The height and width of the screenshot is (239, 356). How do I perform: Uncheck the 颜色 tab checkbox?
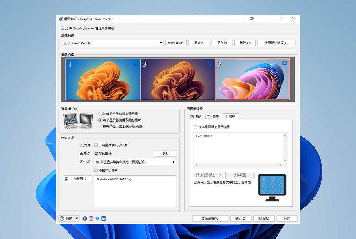(193, 116)
